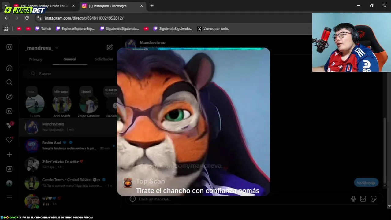Open the Twitch bookmark
Screen dimensions: 391x220
pyautogui.click(x=43, y=29)
